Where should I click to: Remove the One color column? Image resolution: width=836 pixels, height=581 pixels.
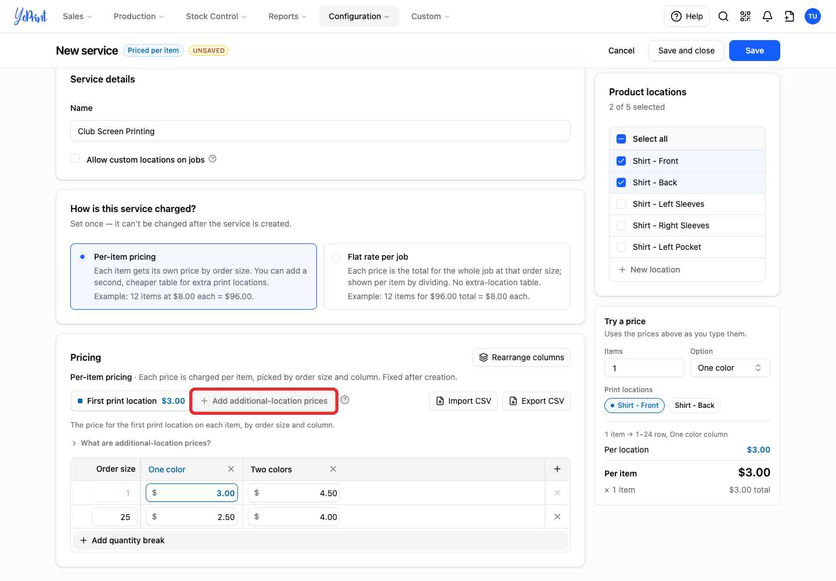click(231, 469)
